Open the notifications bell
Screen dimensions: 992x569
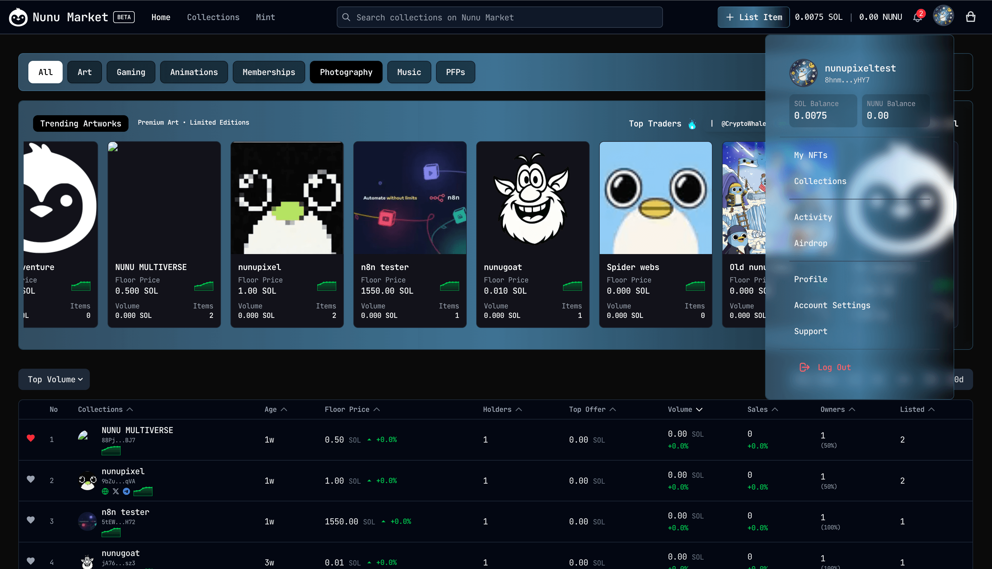917,17
